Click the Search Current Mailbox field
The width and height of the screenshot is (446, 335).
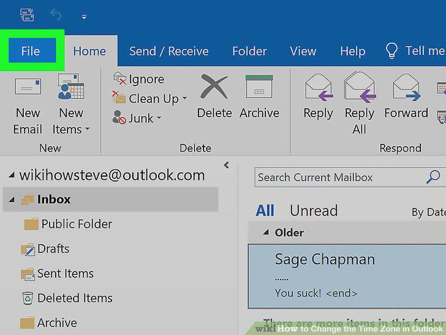338,177
